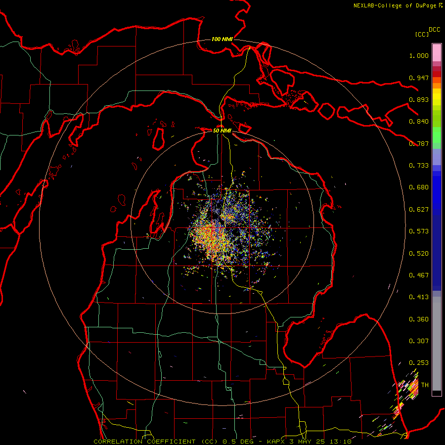This screenshot has height=445, width=445.
Task: Select the 0.893 scale value
Action: [419, 99]
